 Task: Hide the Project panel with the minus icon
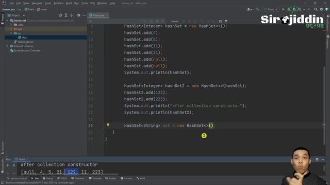coord(84,15)
